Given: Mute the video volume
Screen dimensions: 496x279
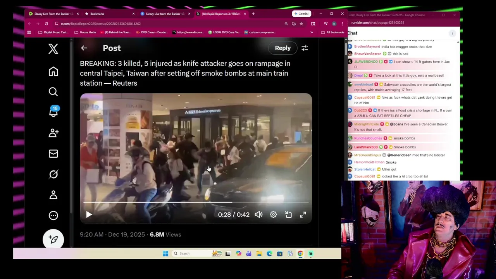Looking at the screenshot, I should 258,214.
